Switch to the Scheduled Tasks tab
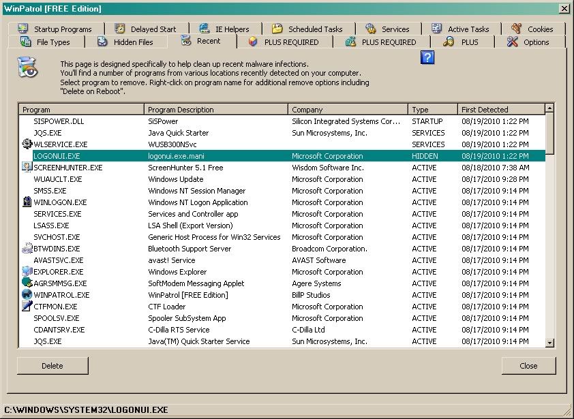This screenshot has height=419, width=574. [308, 29]
